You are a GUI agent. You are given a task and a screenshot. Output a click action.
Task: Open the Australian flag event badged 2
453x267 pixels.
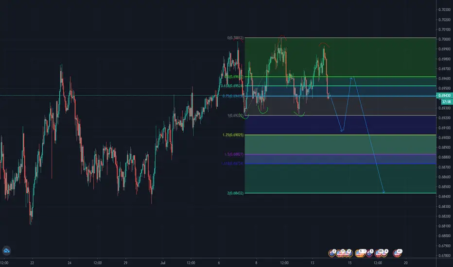[x=331, y=253]
